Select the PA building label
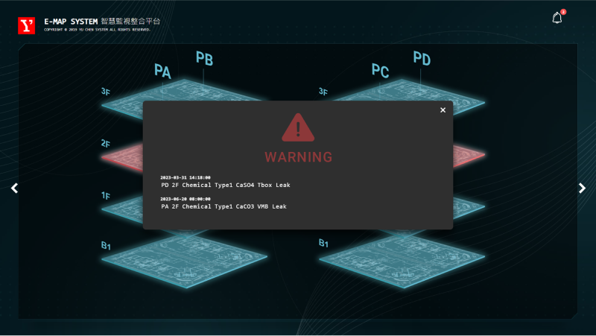The height and width of the screenshot is (336, 596). pyautogui.click(x=162, y=71)
